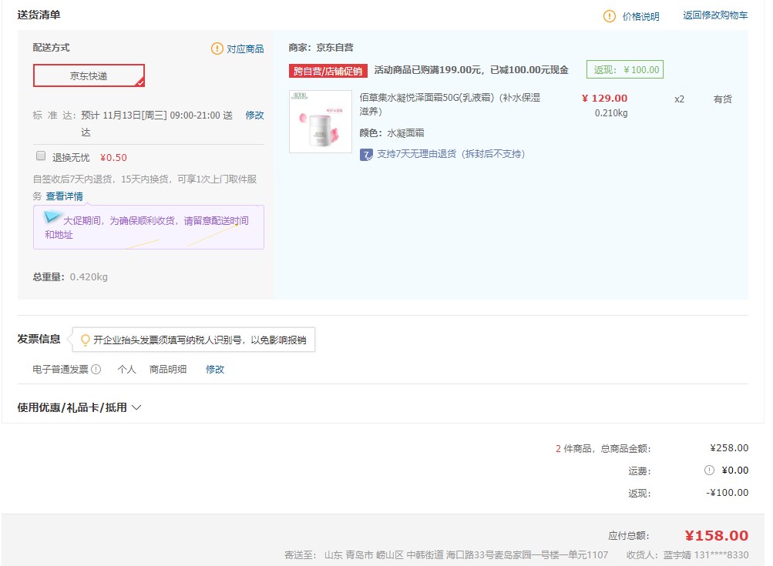
Task: Click 支持7天无理由退货 text
Action: (x=451, y=154)
